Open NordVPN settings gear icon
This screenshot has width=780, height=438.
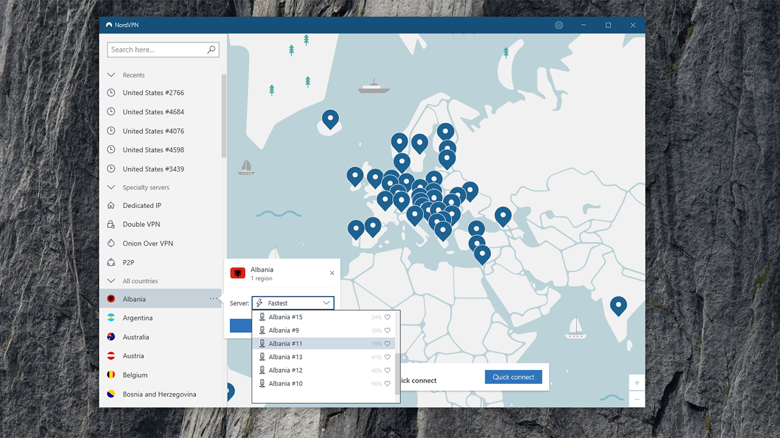(x=559, y=25)
